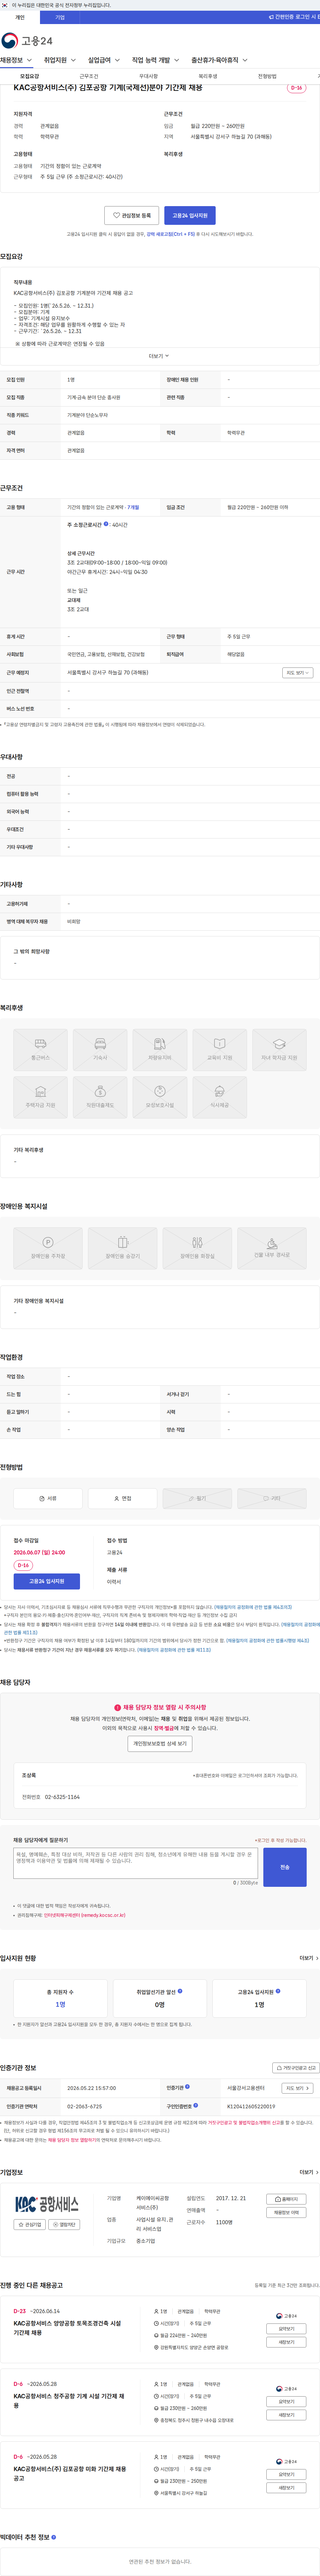Click 새창보기 for the 양양공항 posting
320x2576 pixels.
point(286,2342)
